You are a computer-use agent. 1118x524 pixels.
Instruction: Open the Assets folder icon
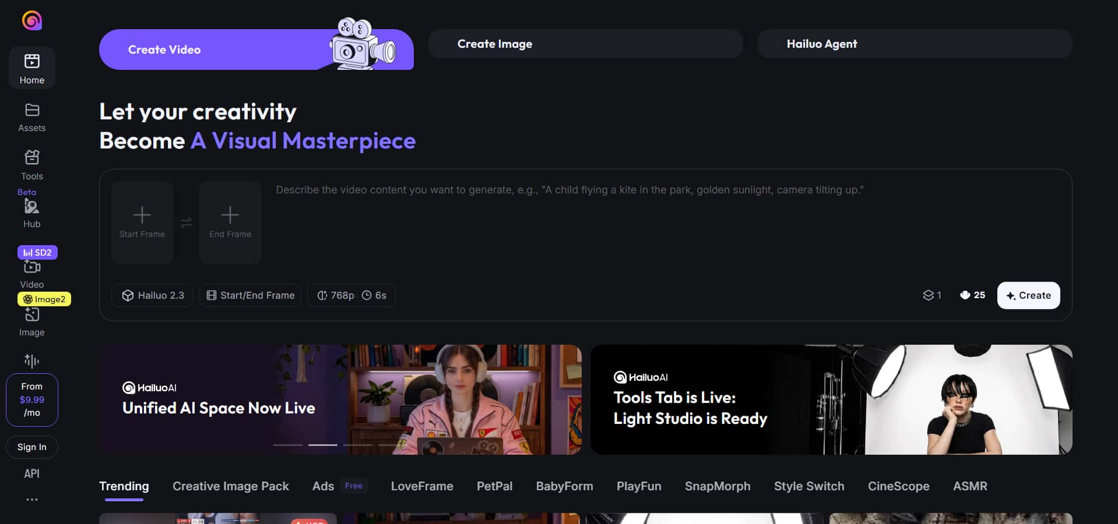(32, 110)
